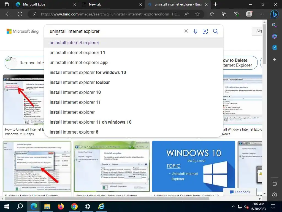
Task: Select "install internet explorer 8" suggestion
Action: coord(134,132)
